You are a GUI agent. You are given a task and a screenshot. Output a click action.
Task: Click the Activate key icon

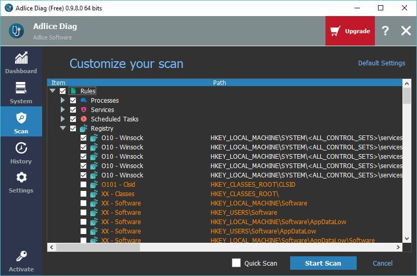coord(21,256)
